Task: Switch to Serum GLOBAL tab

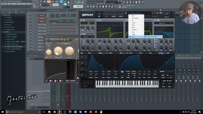Action: coord(121,15)
